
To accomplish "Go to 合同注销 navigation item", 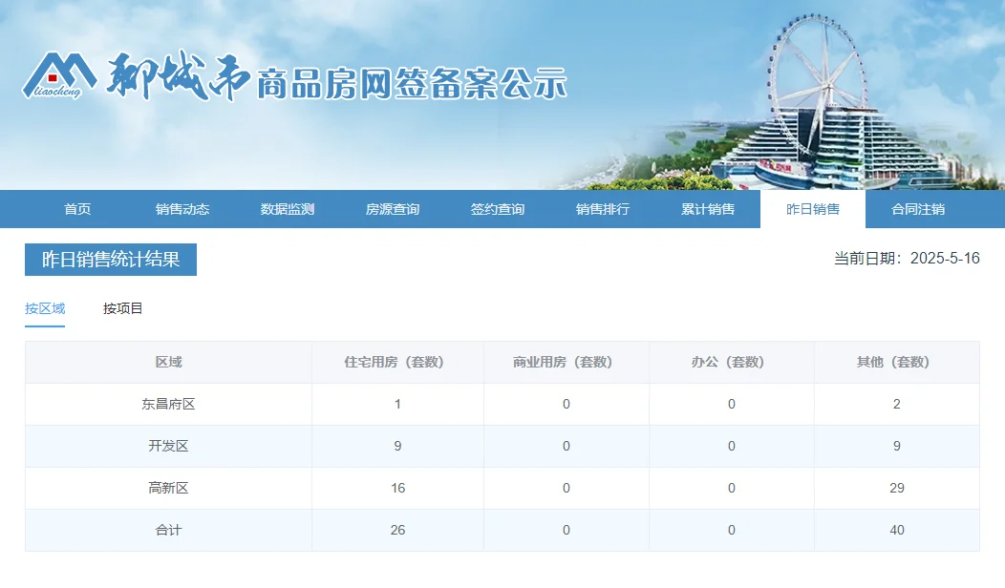I will [918, 209].
